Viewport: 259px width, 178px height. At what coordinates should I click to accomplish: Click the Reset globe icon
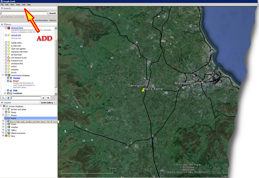click(x=11, y=81)
